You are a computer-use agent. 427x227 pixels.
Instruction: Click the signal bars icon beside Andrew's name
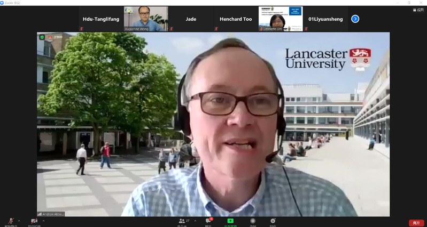pos(40,214)
